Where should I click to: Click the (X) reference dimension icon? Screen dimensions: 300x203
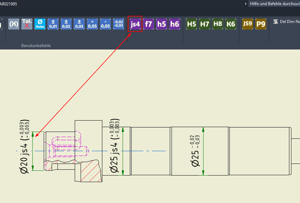(14, 24)
